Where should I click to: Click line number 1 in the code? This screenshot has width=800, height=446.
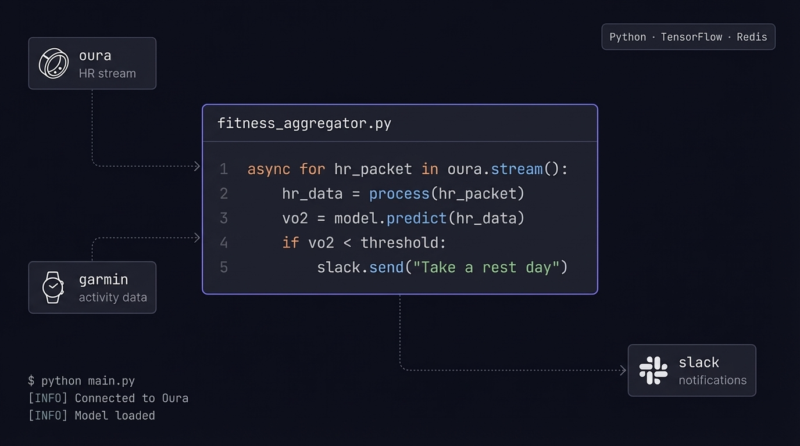click(x=224, y=169)
